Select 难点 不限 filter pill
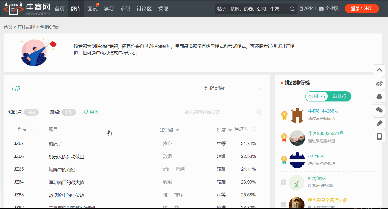 pos(69,112)
